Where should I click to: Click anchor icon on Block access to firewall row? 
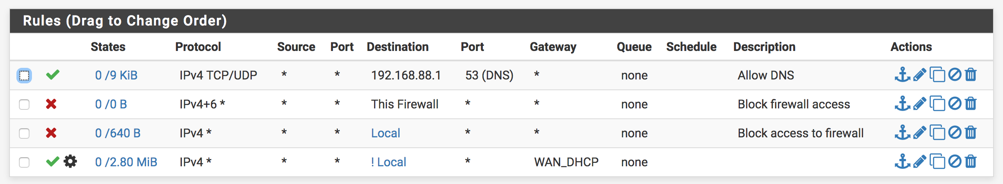pos(902,133)
